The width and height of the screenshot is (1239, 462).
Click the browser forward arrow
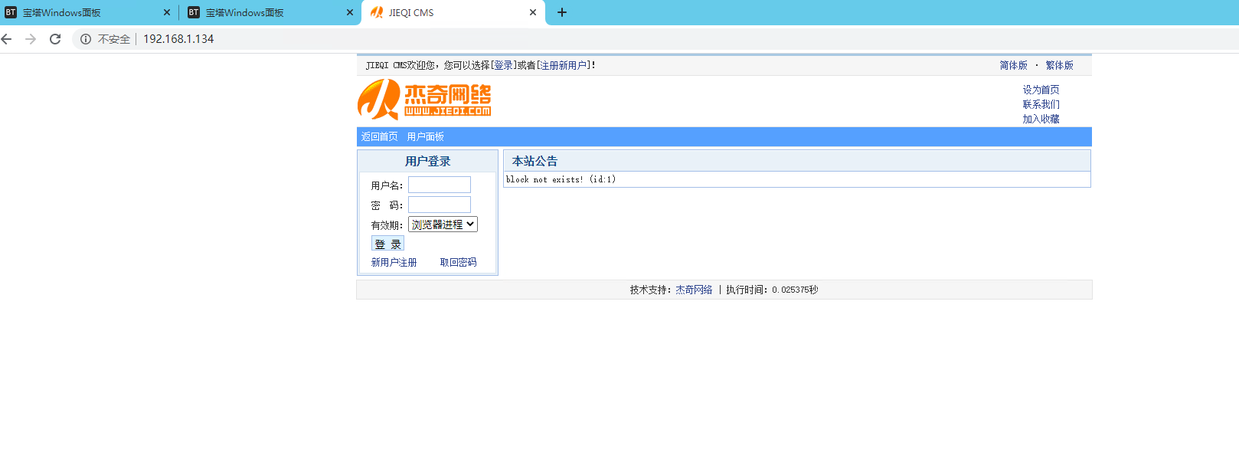pos(31,39)
